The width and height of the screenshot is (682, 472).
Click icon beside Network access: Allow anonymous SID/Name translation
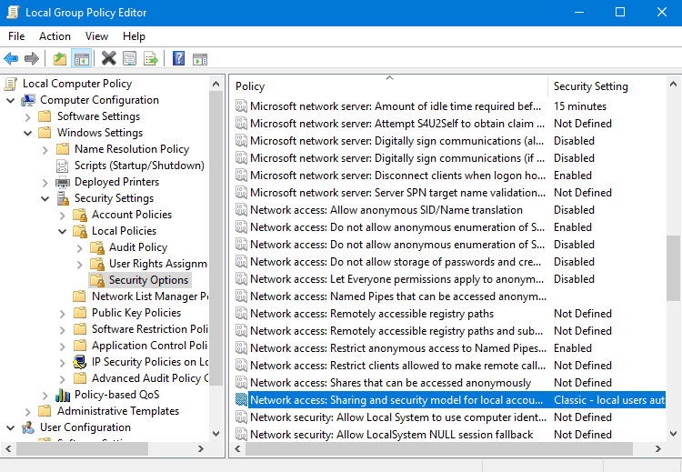(241, 210)
